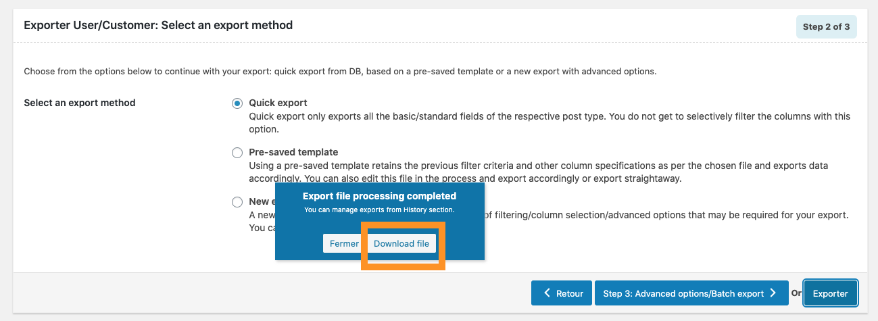Click the right chevron icon on Step 3 button
878x321 pixels.
pyautogui.click(x=773, y=293)
